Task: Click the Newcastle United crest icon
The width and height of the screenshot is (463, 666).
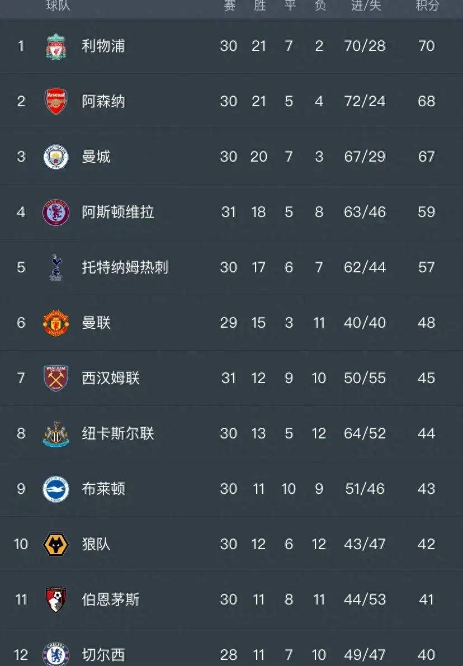Action: 56,433
